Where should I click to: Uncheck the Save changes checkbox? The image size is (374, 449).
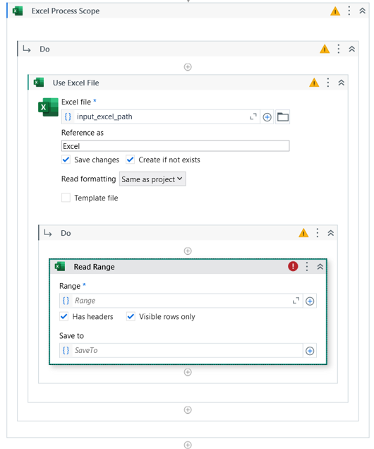(x=66, y=160)
